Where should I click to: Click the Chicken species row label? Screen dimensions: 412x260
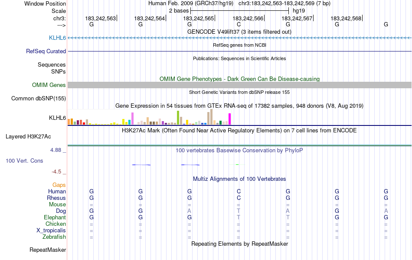click(56, 224)
